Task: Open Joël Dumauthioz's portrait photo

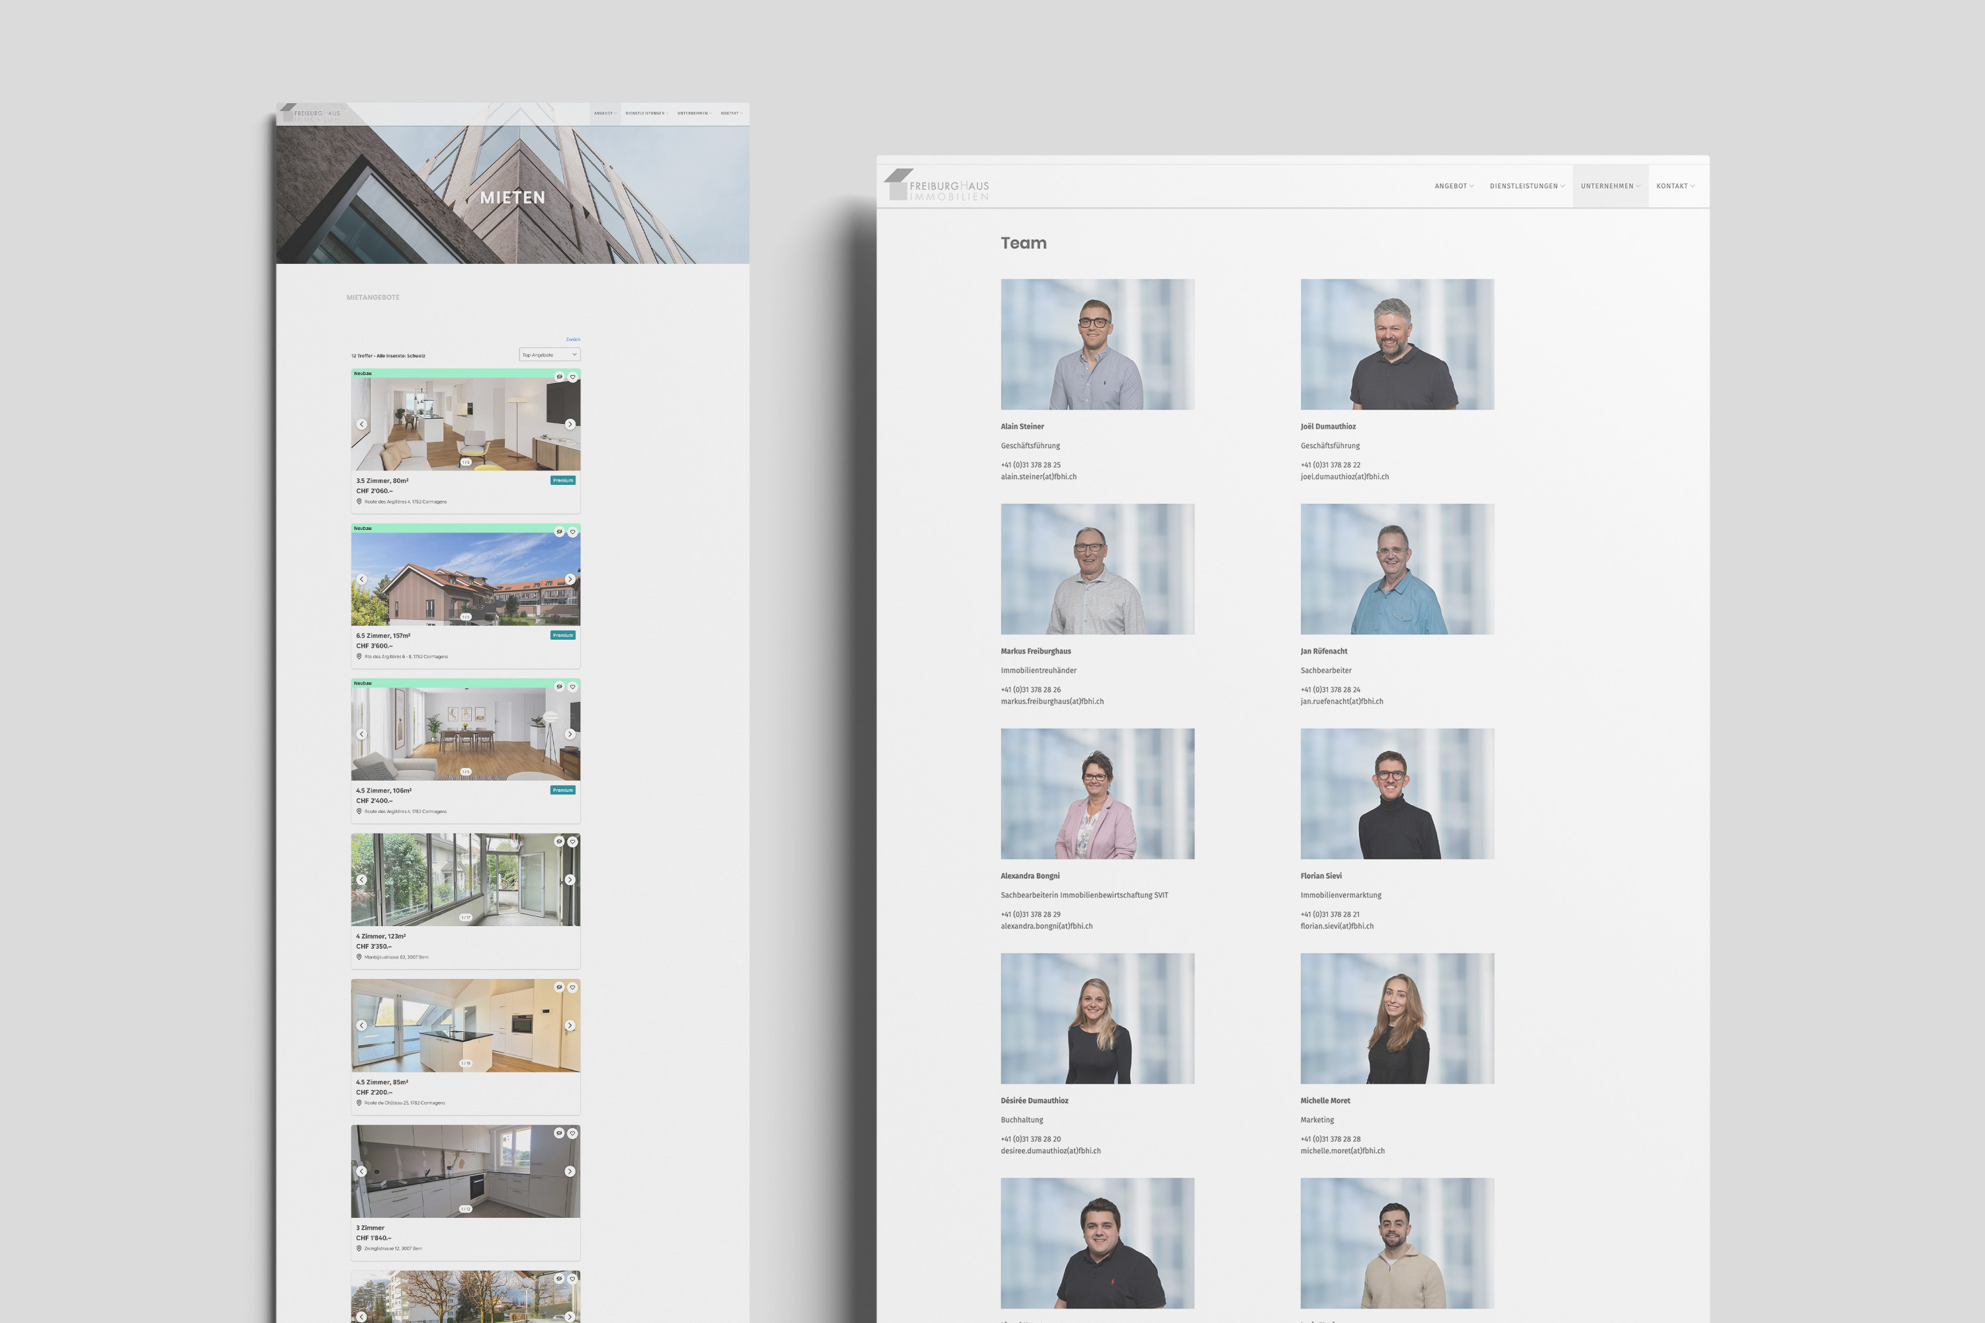Action: (1397, 344)
